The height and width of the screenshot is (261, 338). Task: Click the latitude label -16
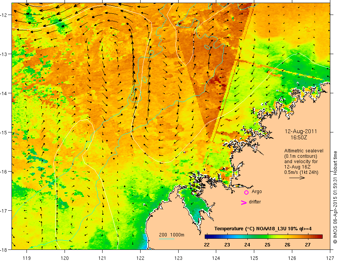coord(4,172)
